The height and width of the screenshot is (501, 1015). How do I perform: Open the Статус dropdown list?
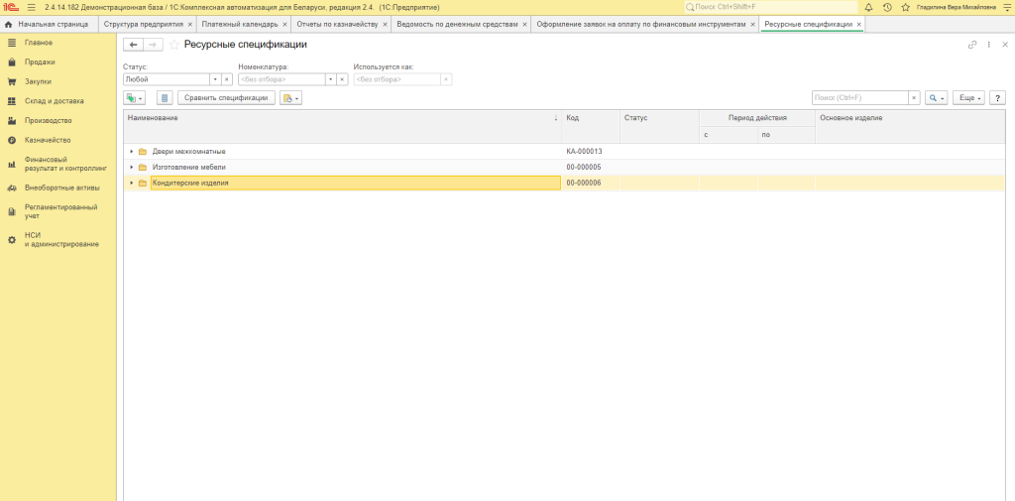pos(214,79)
